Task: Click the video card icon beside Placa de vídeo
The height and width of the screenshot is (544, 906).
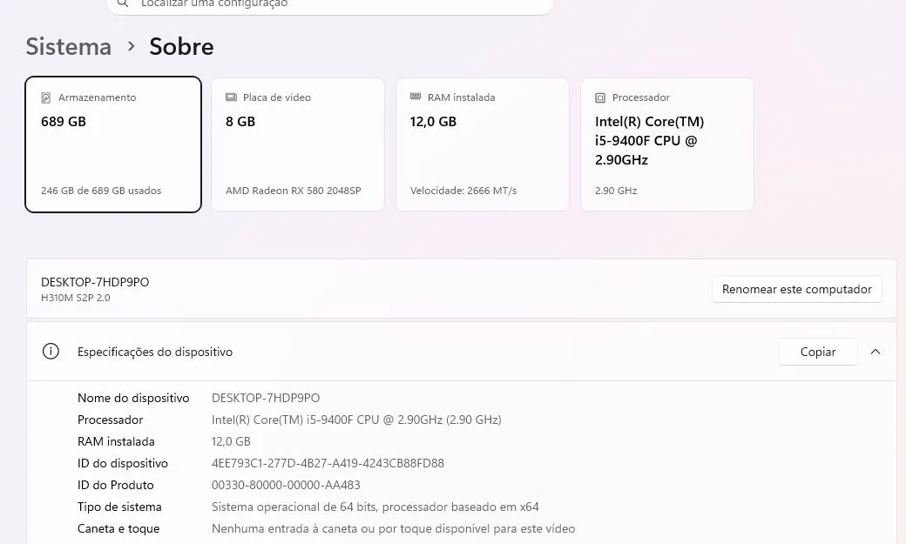Action: click(x=231, y=97)
